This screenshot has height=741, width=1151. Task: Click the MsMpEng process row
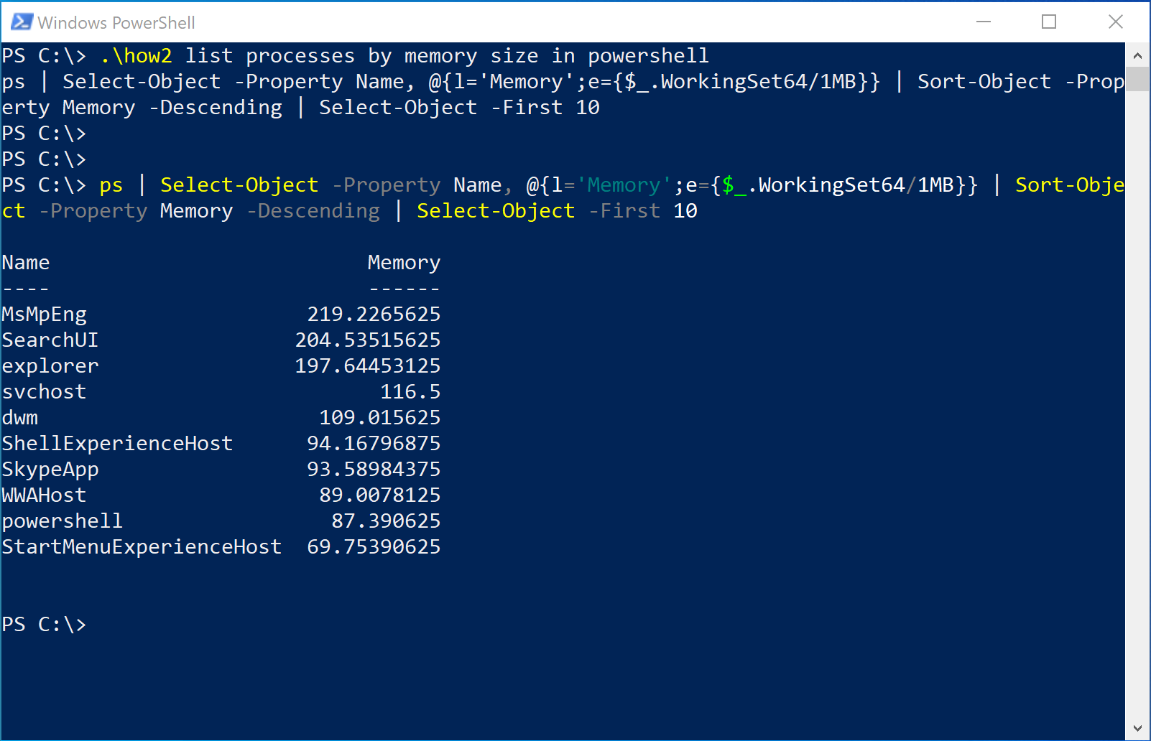(221, 314)
